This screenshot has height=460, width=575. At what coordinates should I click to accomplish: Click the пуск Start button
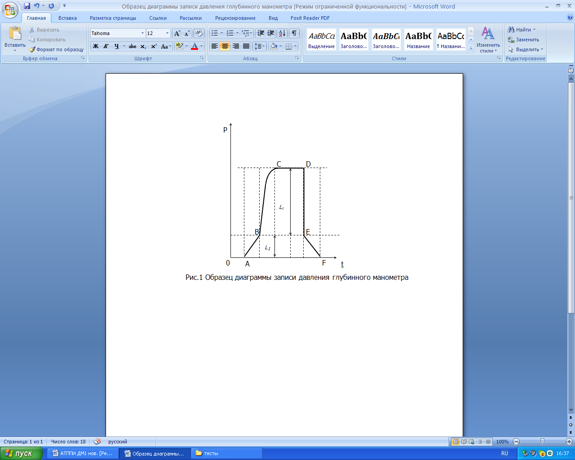21,453
